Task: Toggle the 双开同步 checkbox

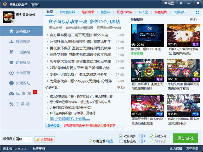Action: tap(121, 136)
